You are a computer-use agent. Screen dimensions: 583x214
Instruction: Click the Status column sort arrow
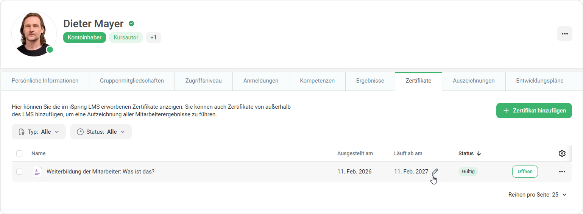479,153
